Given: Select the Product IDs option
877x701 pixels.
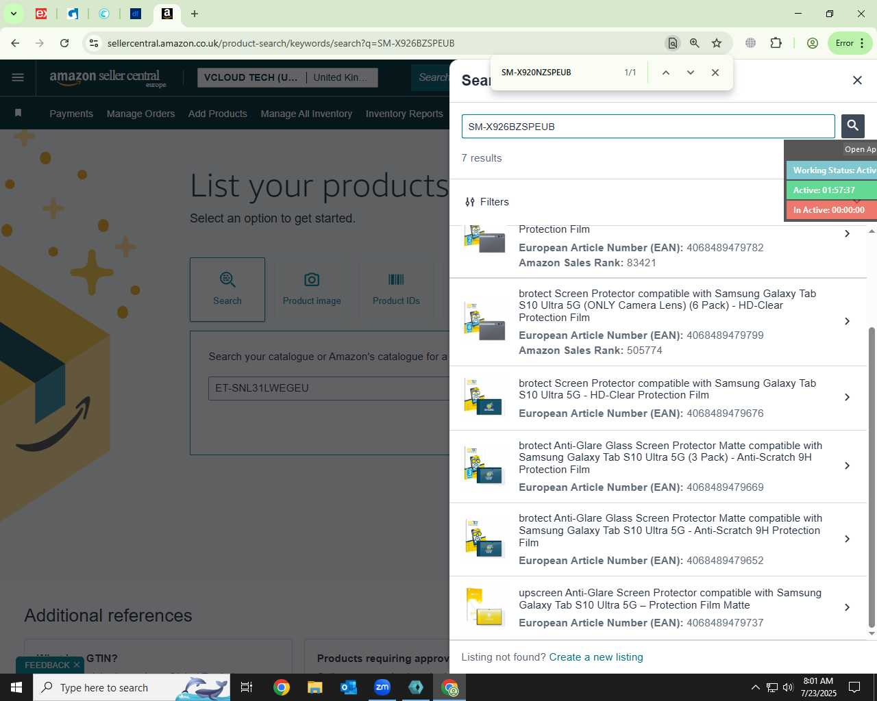Looking at the screenshot, I should [x=396, y=290].
